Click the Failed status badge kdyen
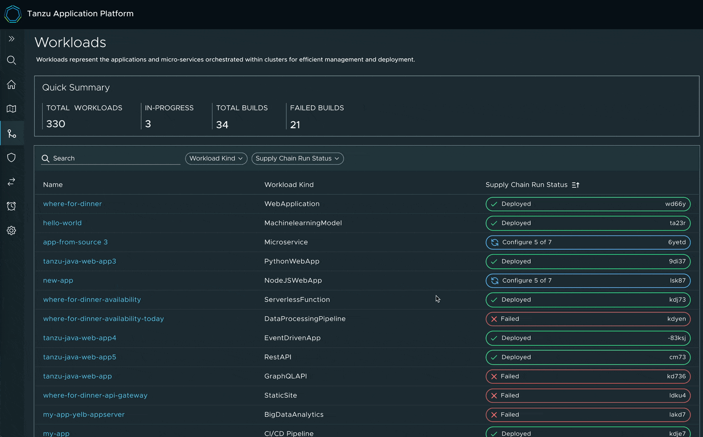Screen dimensions: 703x437 pos(588,319)
